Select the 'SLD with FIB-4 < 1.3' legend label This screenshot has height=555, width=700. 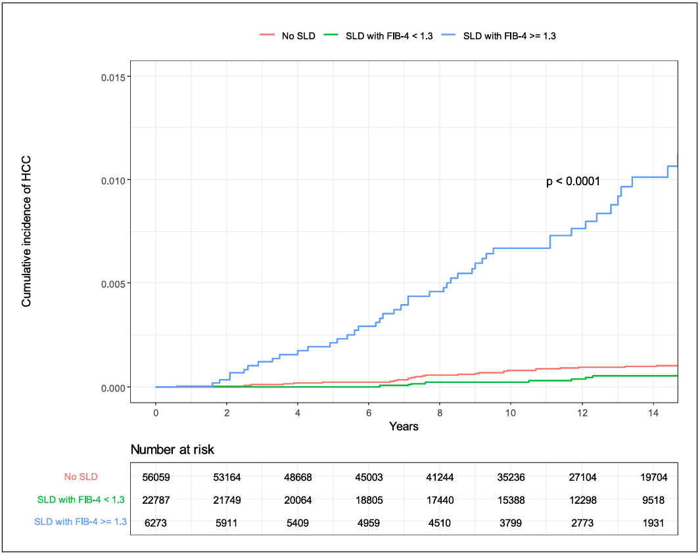click(x=388, y=36)
